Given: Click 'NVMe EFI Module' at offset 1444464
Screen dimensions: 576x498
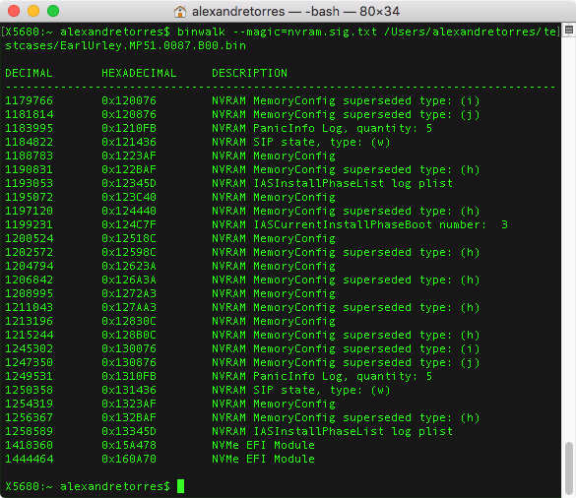Looking at the screenshot, I should pyautogui.click(x=263, y=459).
